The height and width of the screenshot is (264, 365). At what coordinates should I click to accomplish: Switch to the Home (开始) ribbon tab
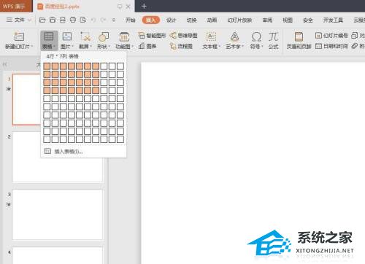click(130, 20)
